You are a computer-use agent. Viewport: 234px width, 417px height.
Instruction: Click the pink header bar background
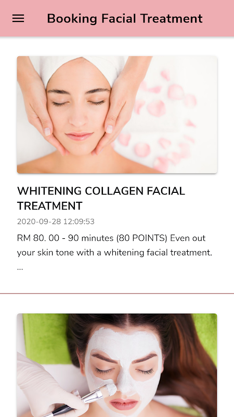coord(117,18)
